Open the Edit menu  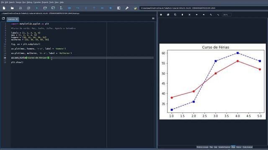tap(7, 2)
